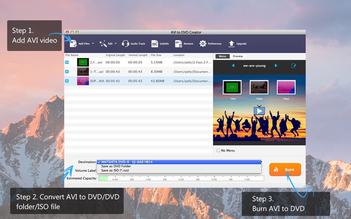
Task: Sort by Trimmed Length column header
Action: 138,55
